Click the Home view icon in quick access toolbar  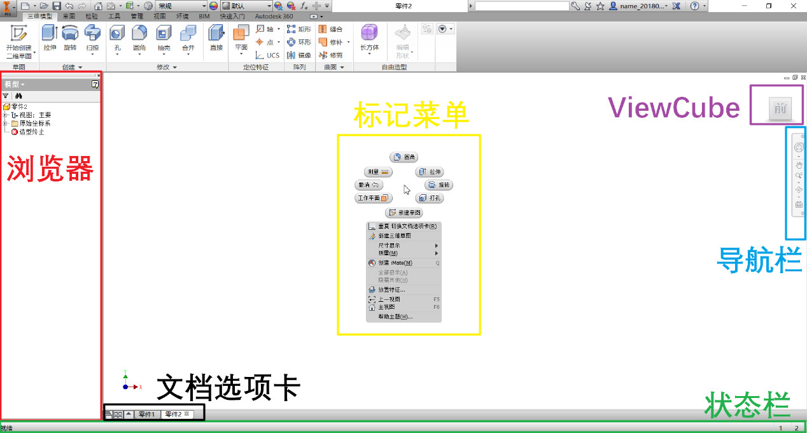coord(98,6)
